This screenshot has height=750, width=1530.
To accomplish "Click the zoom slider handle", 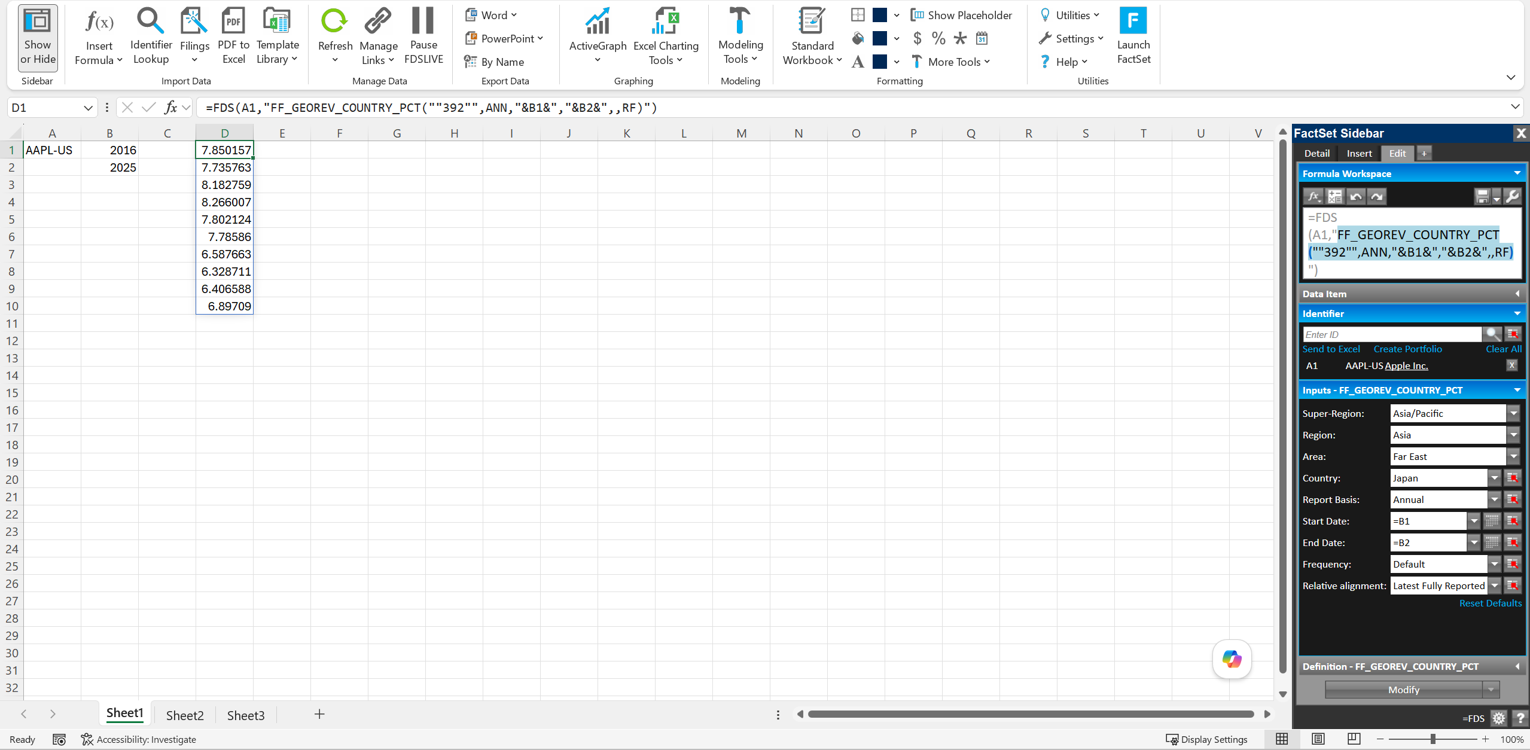I will coord(1433,739).
